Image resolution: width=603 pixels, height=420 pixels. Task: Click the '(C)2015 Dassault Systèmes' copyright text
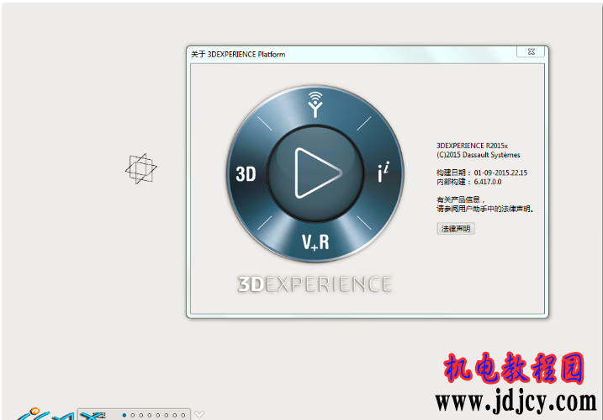coord(479,155)
